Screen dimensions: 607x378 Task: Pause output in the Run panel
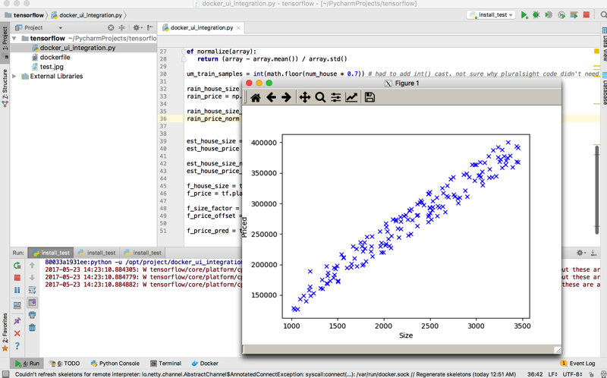click(17, 290)
